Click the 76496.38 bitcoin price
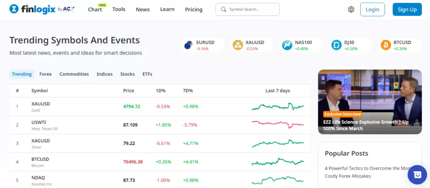The image size is (430, 188). pos(133,162)
